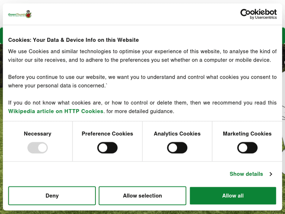Screen dimensions: 285x214
Task: Click the Marketing Cookies label
Action: (x=247, y=134)
